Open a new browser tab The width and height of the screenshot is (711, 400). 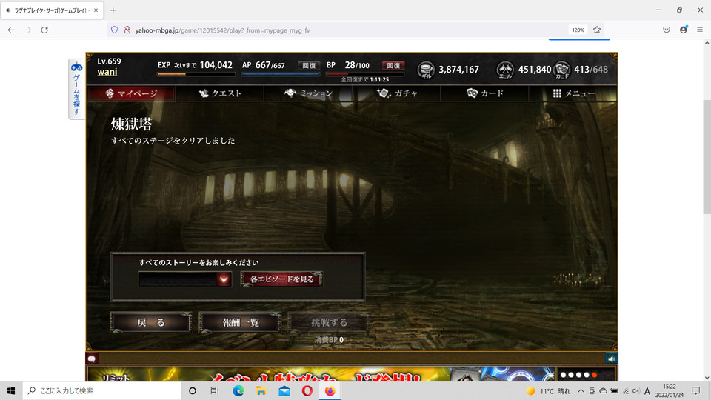[113, 10]
